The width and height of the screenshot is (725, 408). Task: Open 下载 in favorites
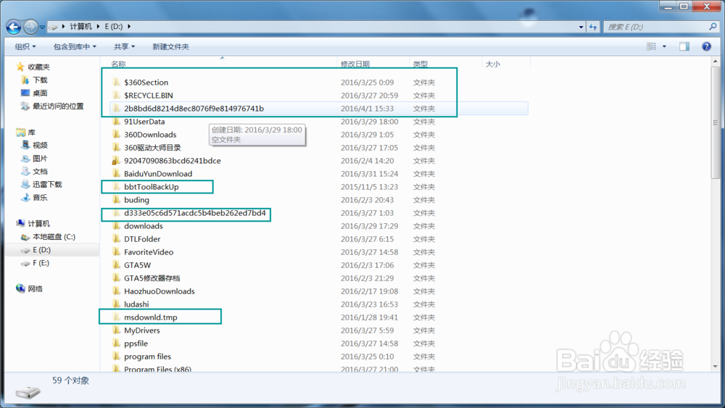tap(35, 80)
